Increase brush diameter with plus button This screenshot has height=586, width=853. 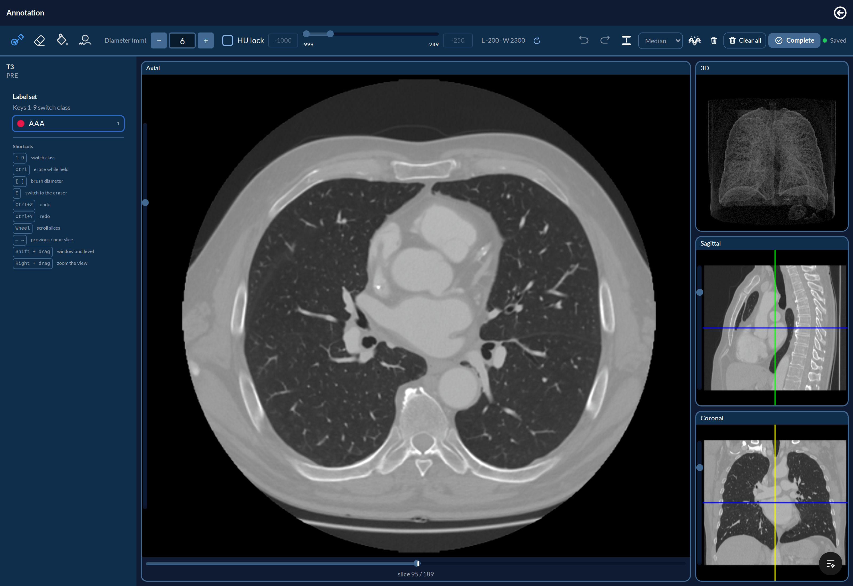coord(206,40)
